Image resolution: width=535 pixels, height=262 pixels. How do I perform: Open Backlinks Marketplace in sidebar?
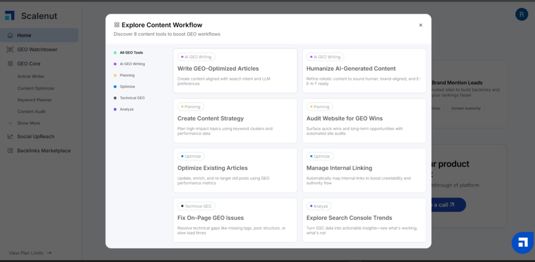44,151
